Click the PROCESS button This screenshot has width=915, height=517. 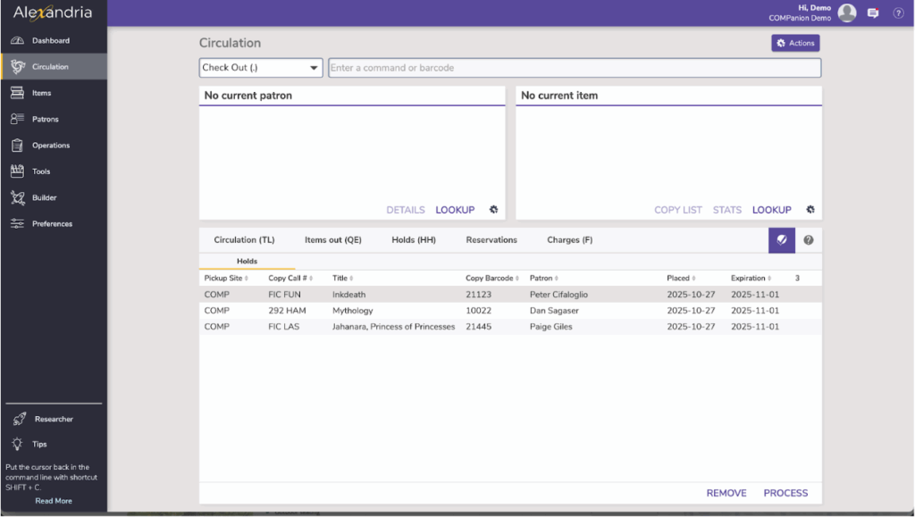point(785,493)
